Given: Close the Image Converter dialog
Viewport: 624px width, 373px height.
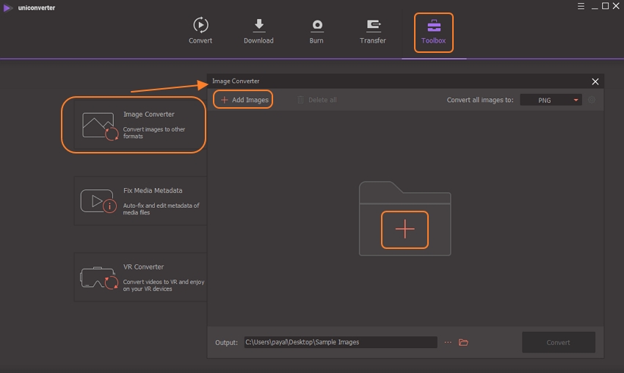Looking at the screenshot, I should click(x=595, y=82).
